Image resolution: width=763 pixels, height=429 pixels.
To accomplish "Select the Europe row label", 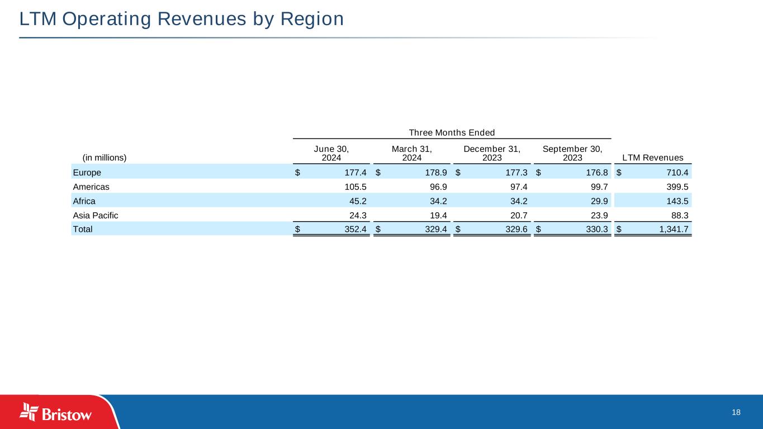I will pyautogui.click(x=87, y=172).
